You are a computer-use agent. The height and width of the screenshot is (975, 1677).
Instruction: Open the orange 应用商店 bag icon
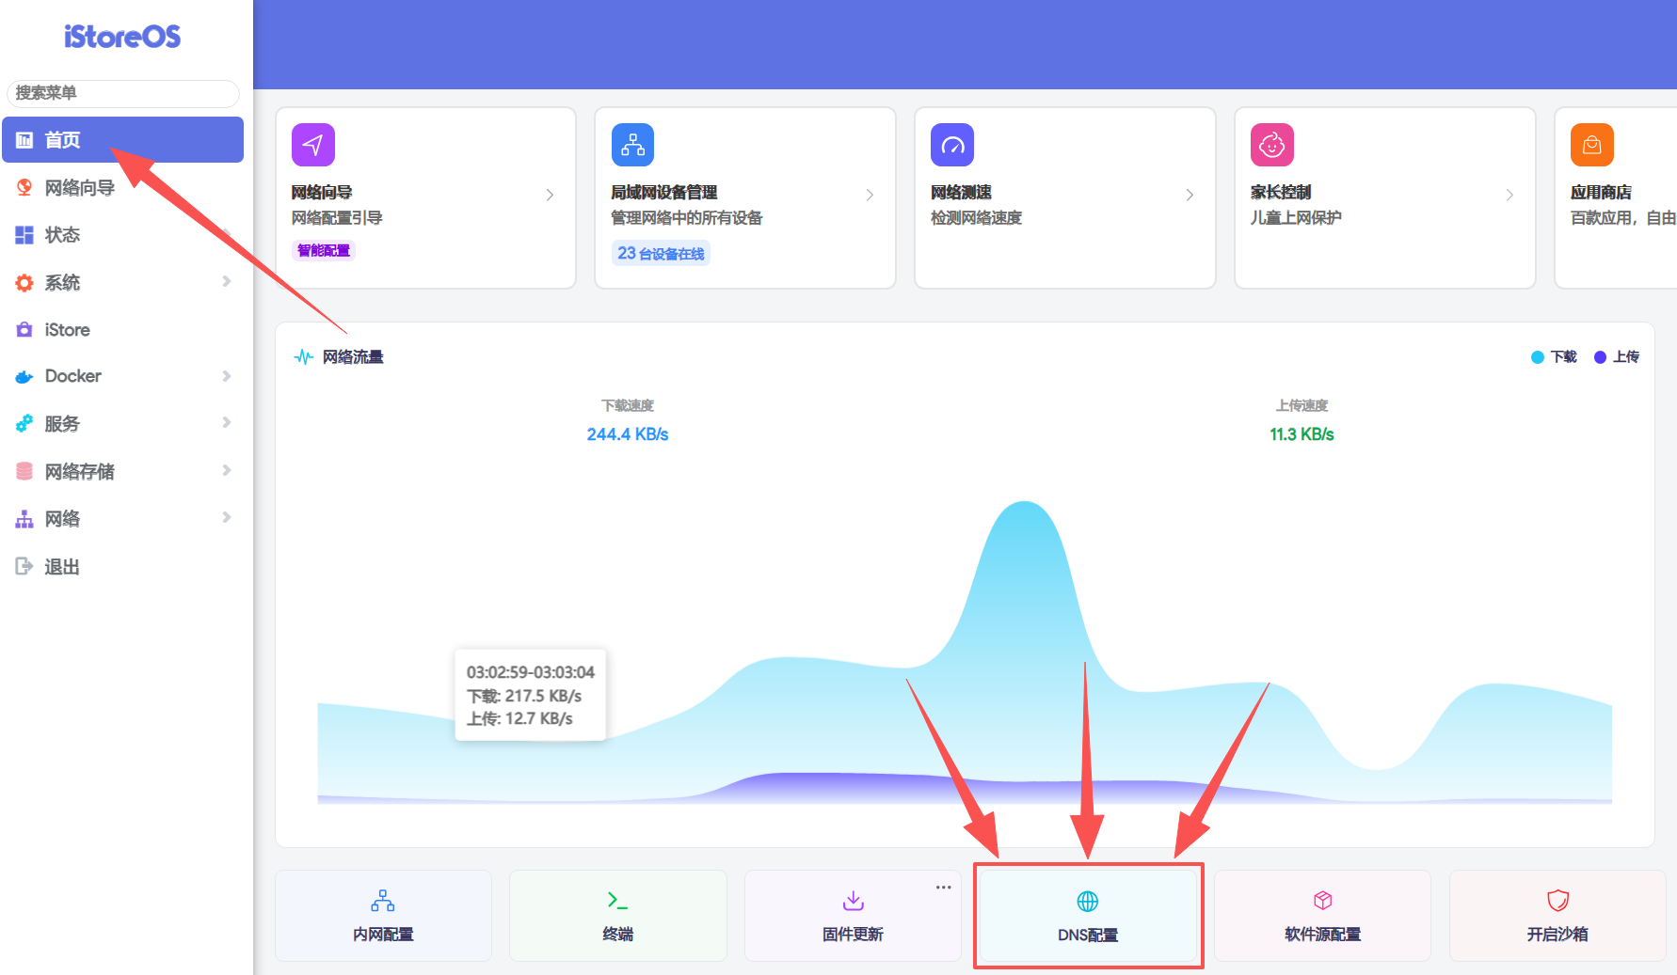point(1591,145)
